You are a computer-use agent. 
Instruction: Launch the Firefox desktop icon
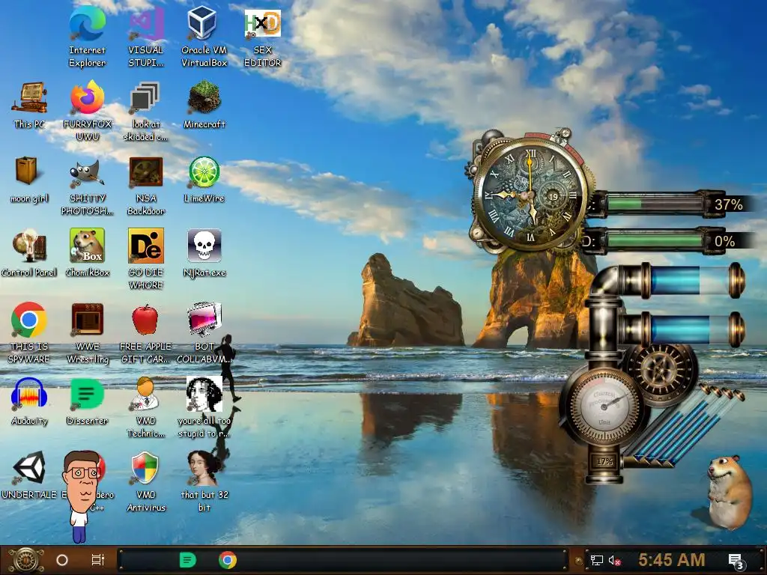point(87,98)
